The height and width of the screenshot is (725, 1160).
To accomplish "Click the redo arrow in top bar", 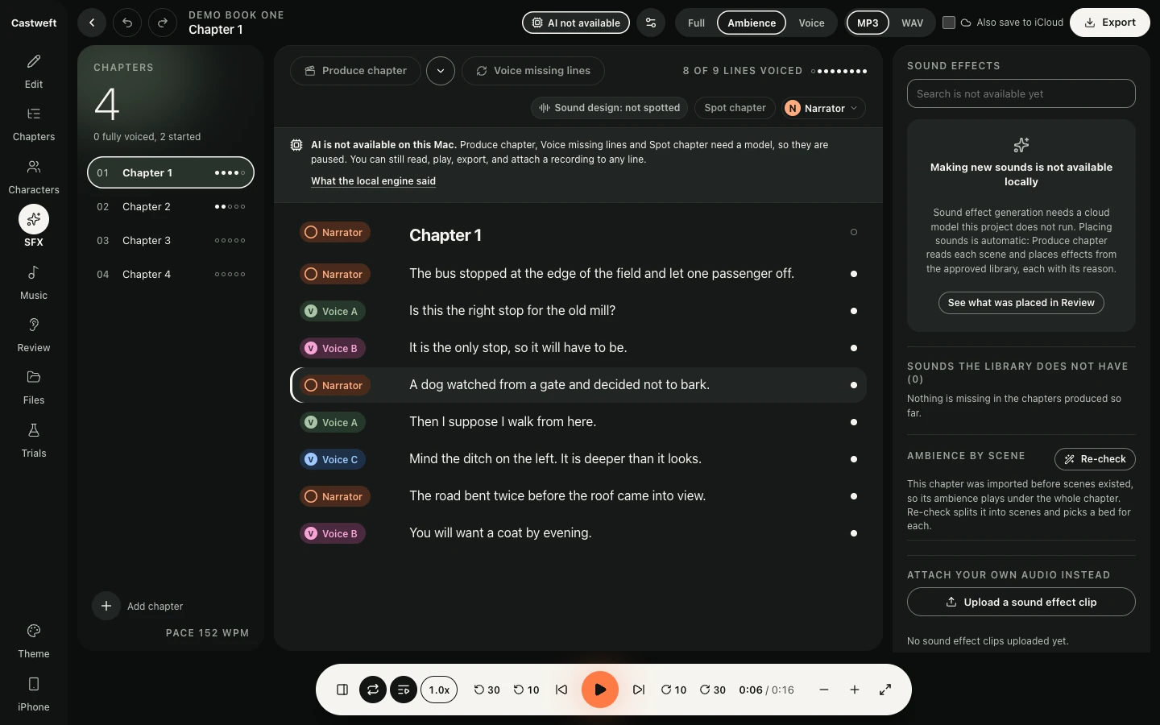I will click(163, 23).
